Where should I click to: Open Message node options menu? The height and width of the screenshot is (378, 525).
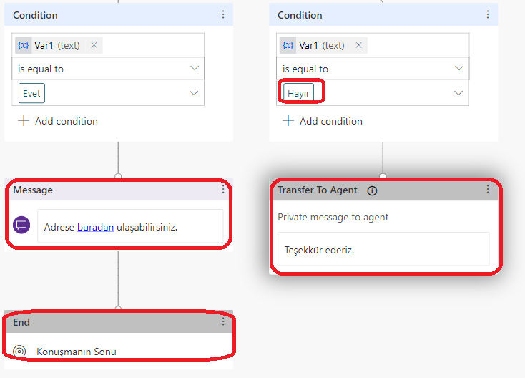click(223, 190)
